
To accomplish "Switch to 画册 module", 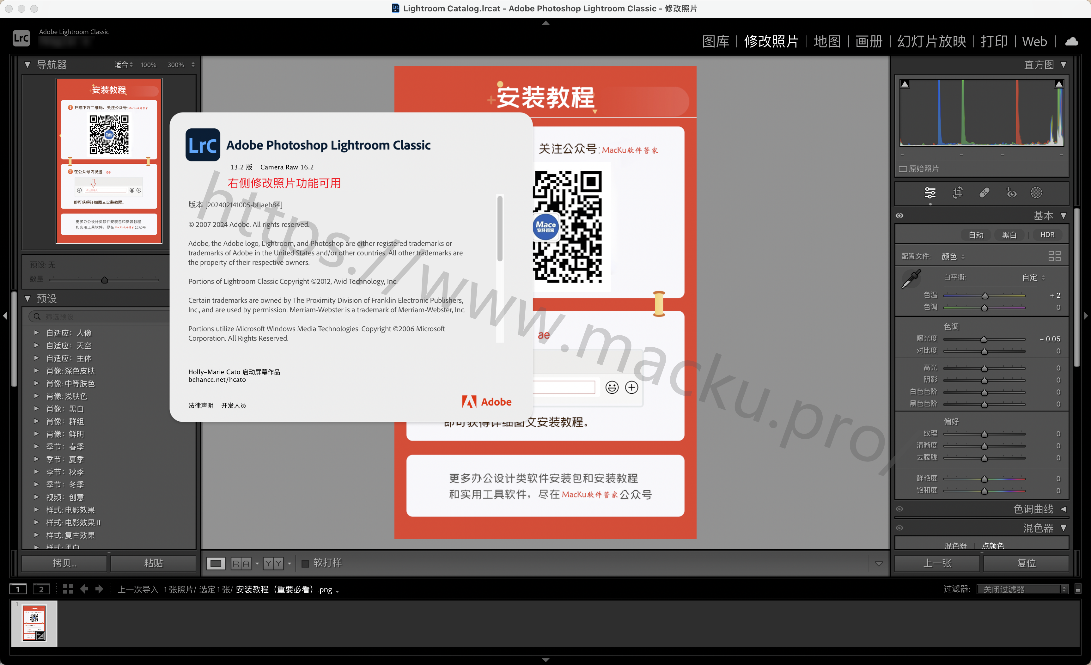I will click(869, 41).
